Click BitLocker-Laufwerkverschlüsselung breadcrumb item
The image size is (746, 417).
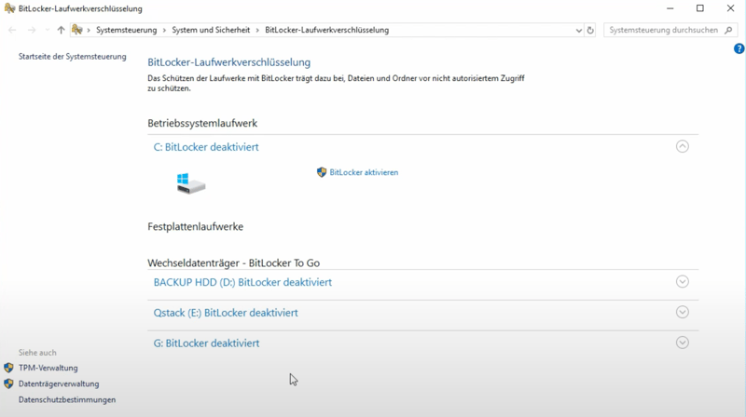pos(327,30)
